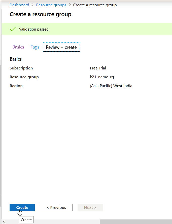This screenshot has height=224, width=172.
Task: Open the Dashboard breadcrumb link
Action: pyautogui.click(x=19, y=5)
